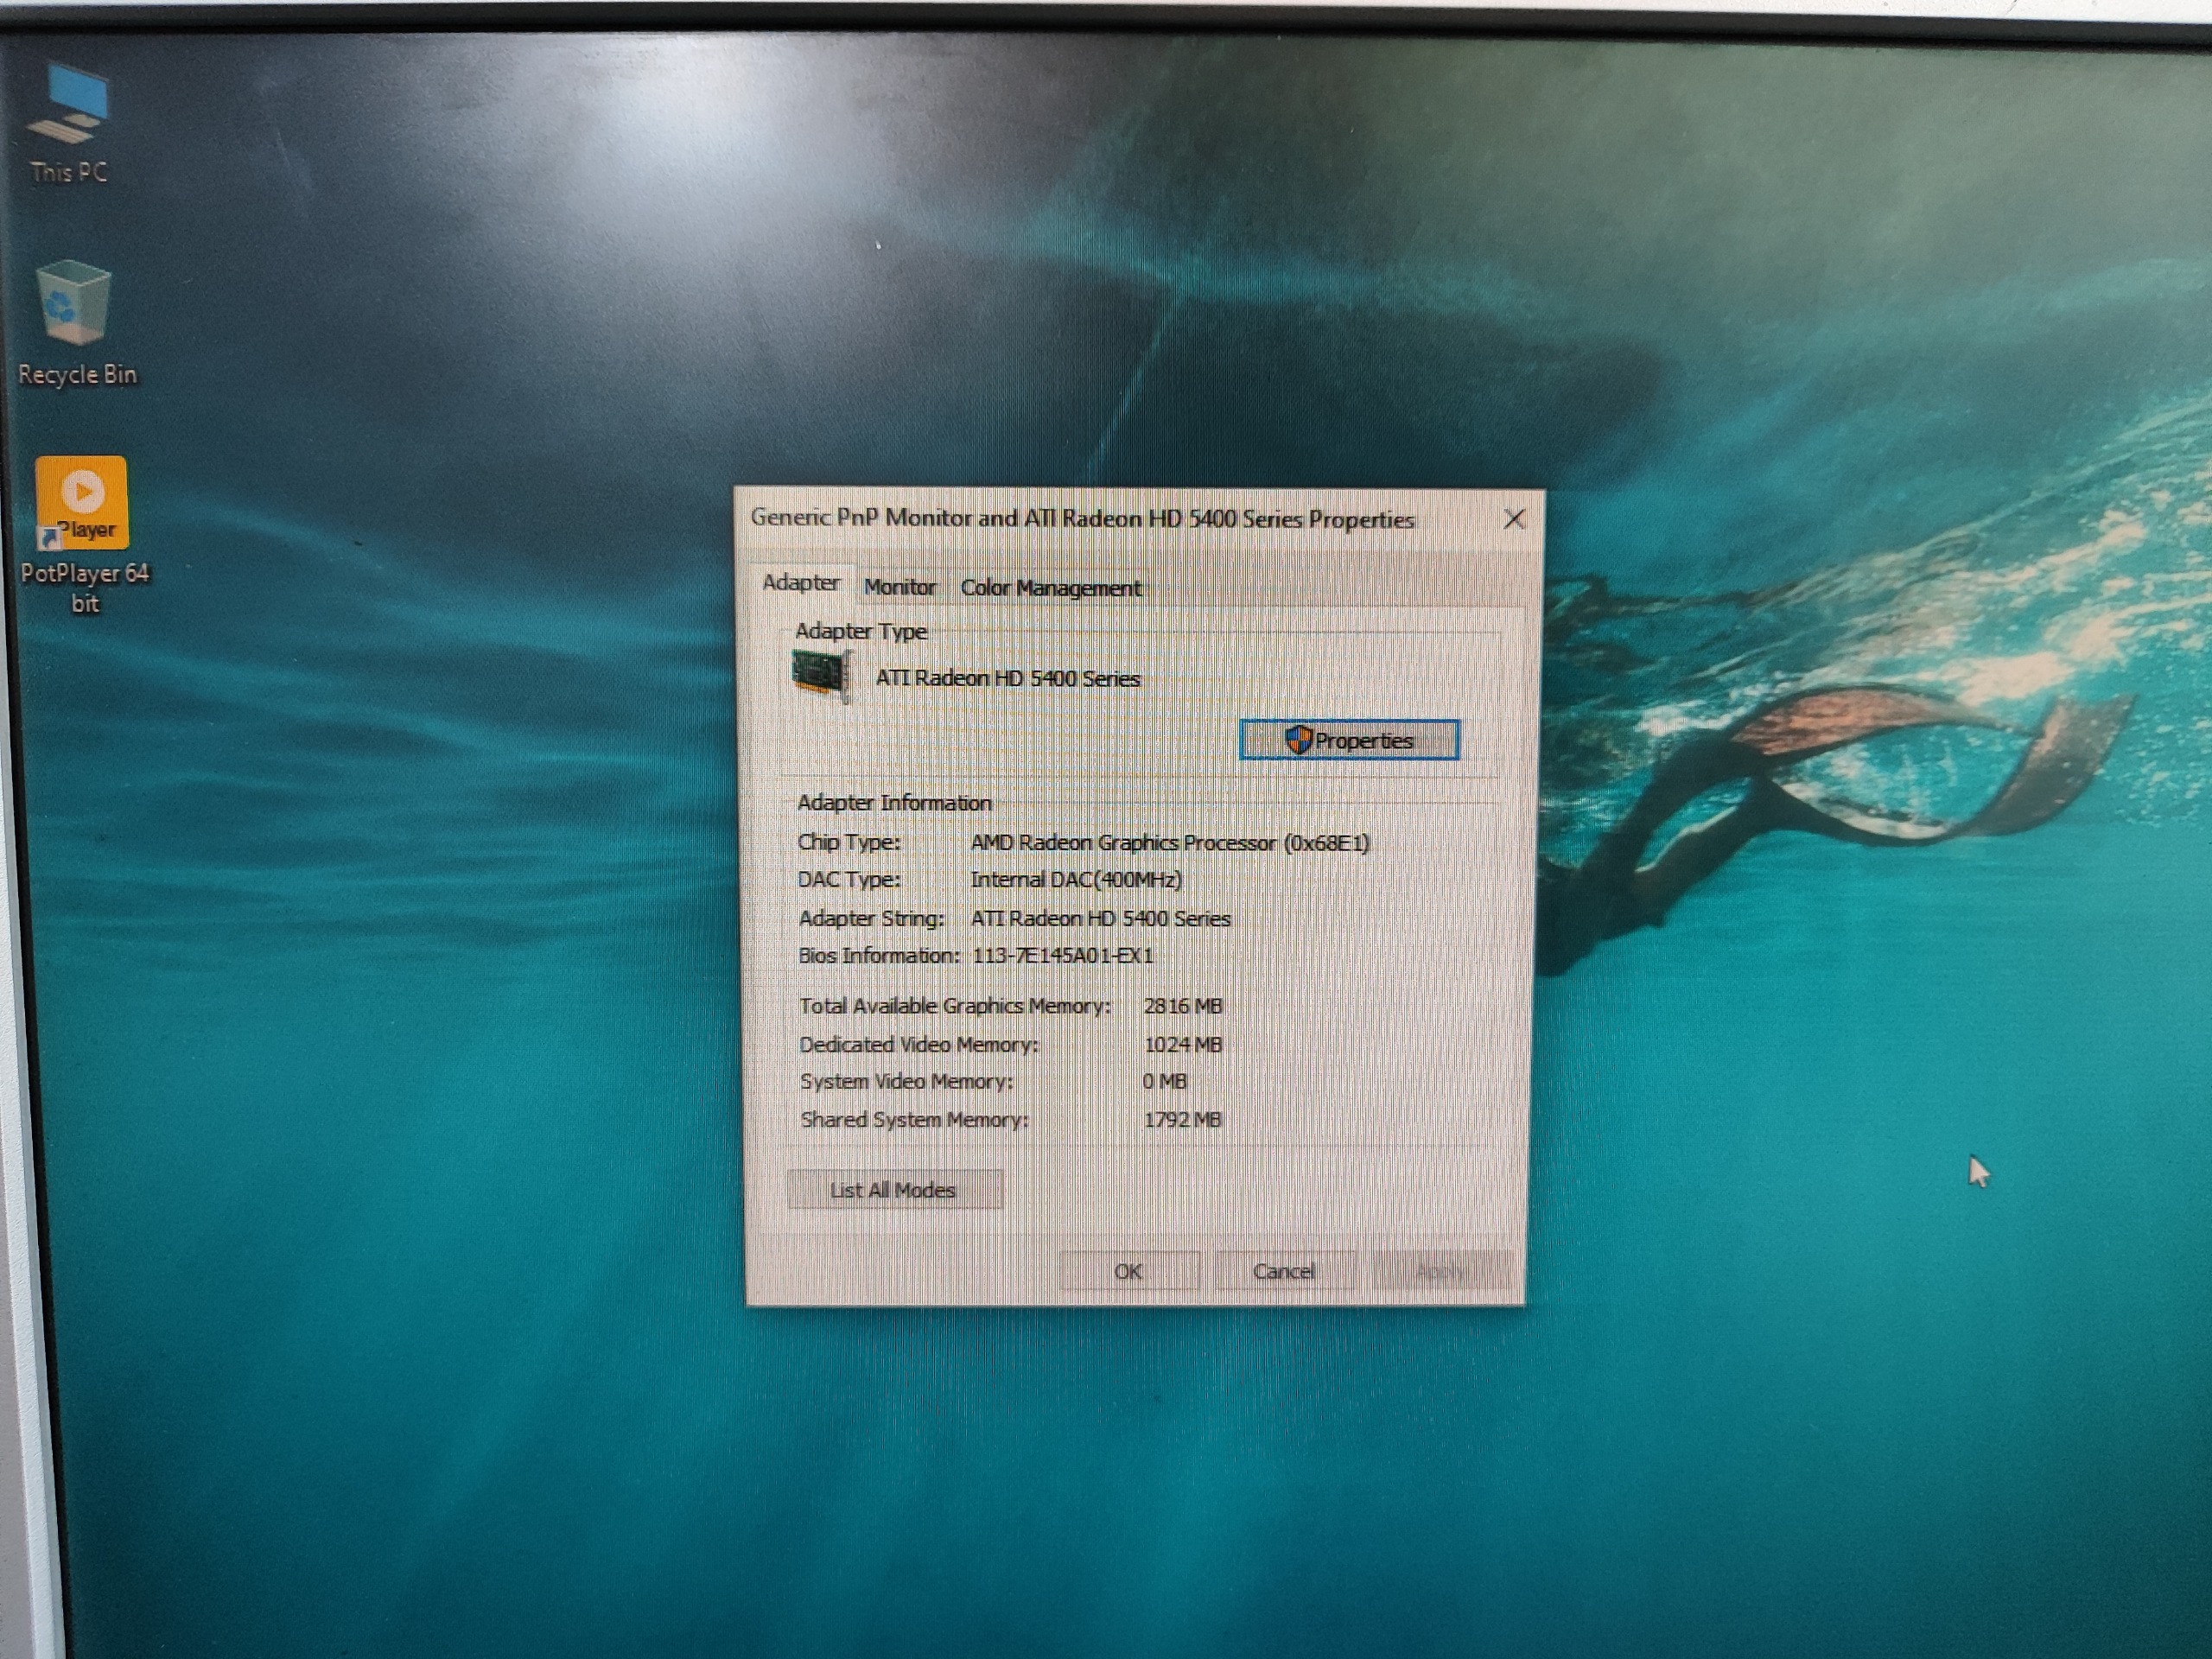This screenshot has width=2212, height=1659.
Task: Click the Shared System Memory label
Action: point(914,1119)
